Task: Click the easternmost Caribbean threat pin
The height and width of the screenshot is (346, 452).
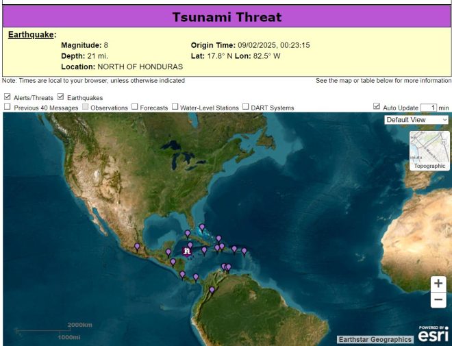Action: point(244,251)
